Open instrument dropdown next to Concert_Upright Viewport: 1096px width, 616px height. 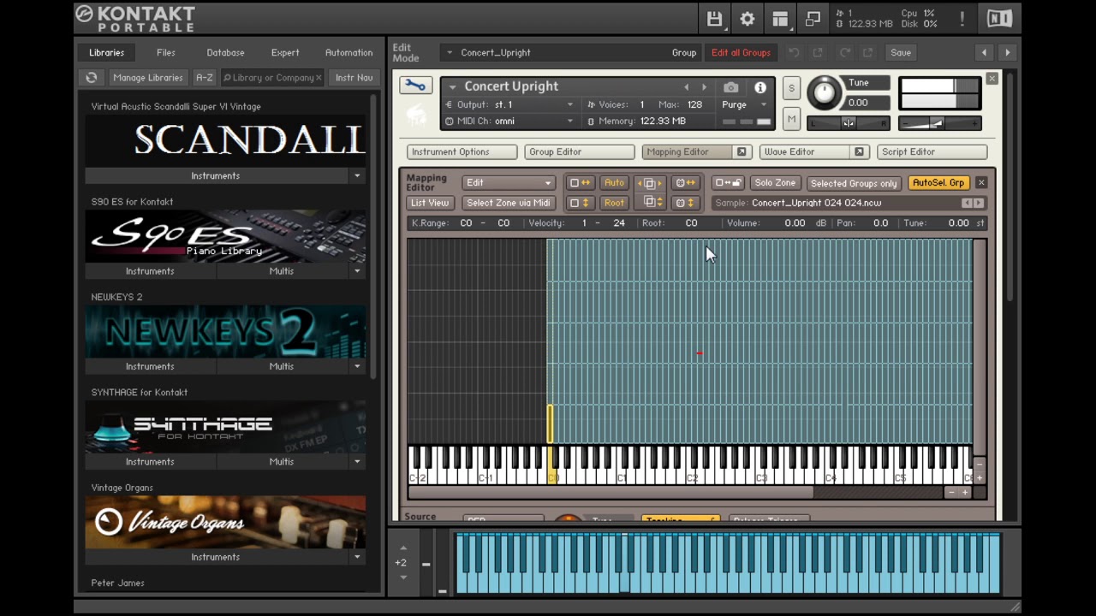450,53
